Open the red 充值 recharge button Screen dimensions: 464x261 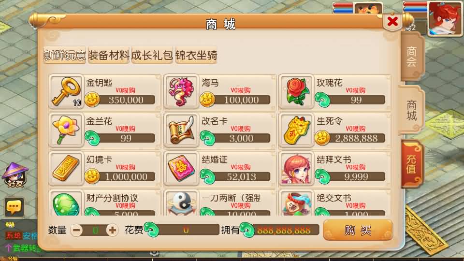tap(412, 164)
